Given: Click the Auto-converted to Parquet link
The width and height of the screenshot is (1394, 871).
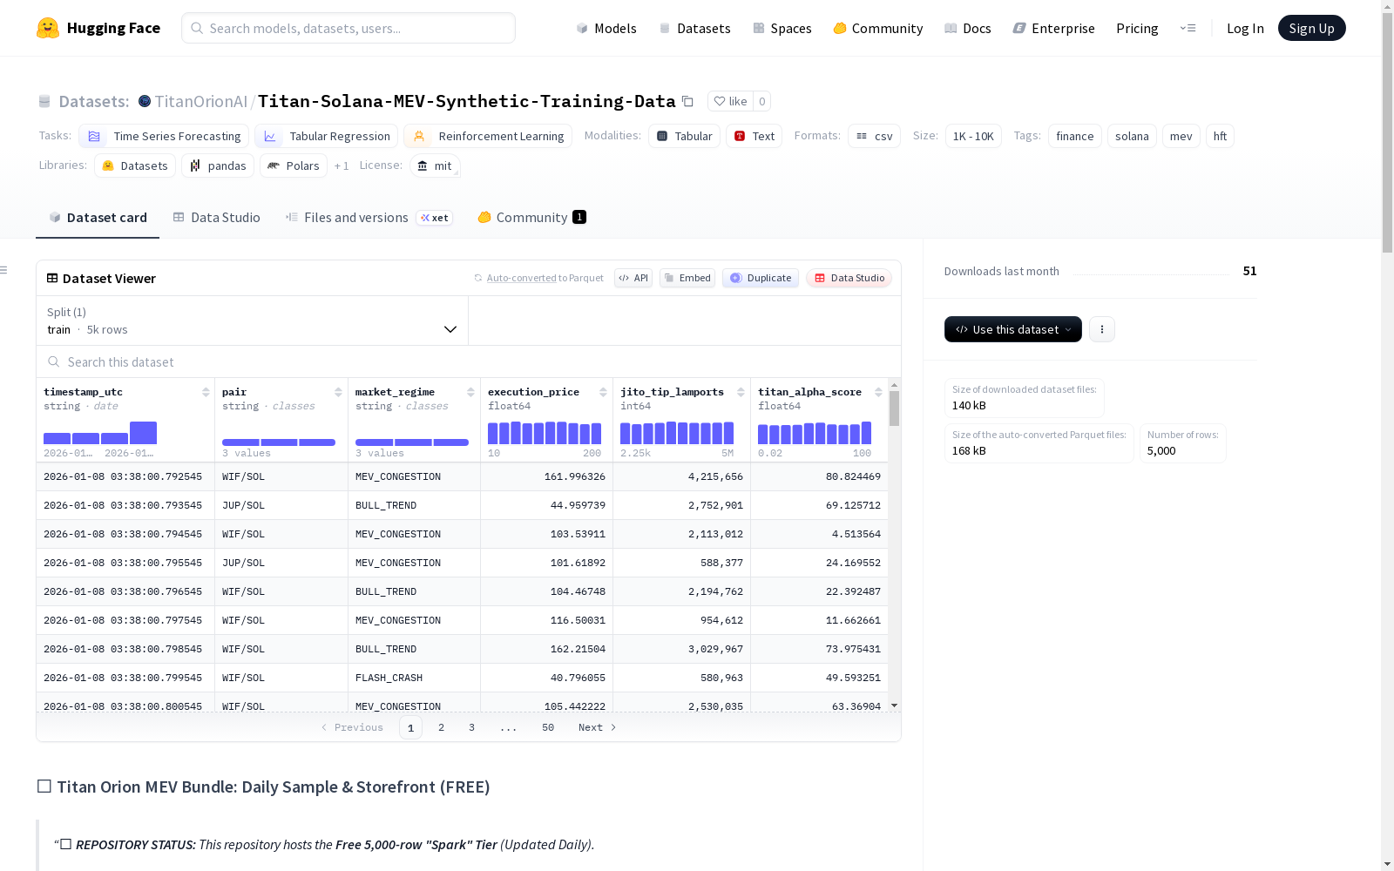Looking at the screenshot, I should (545, 278).
